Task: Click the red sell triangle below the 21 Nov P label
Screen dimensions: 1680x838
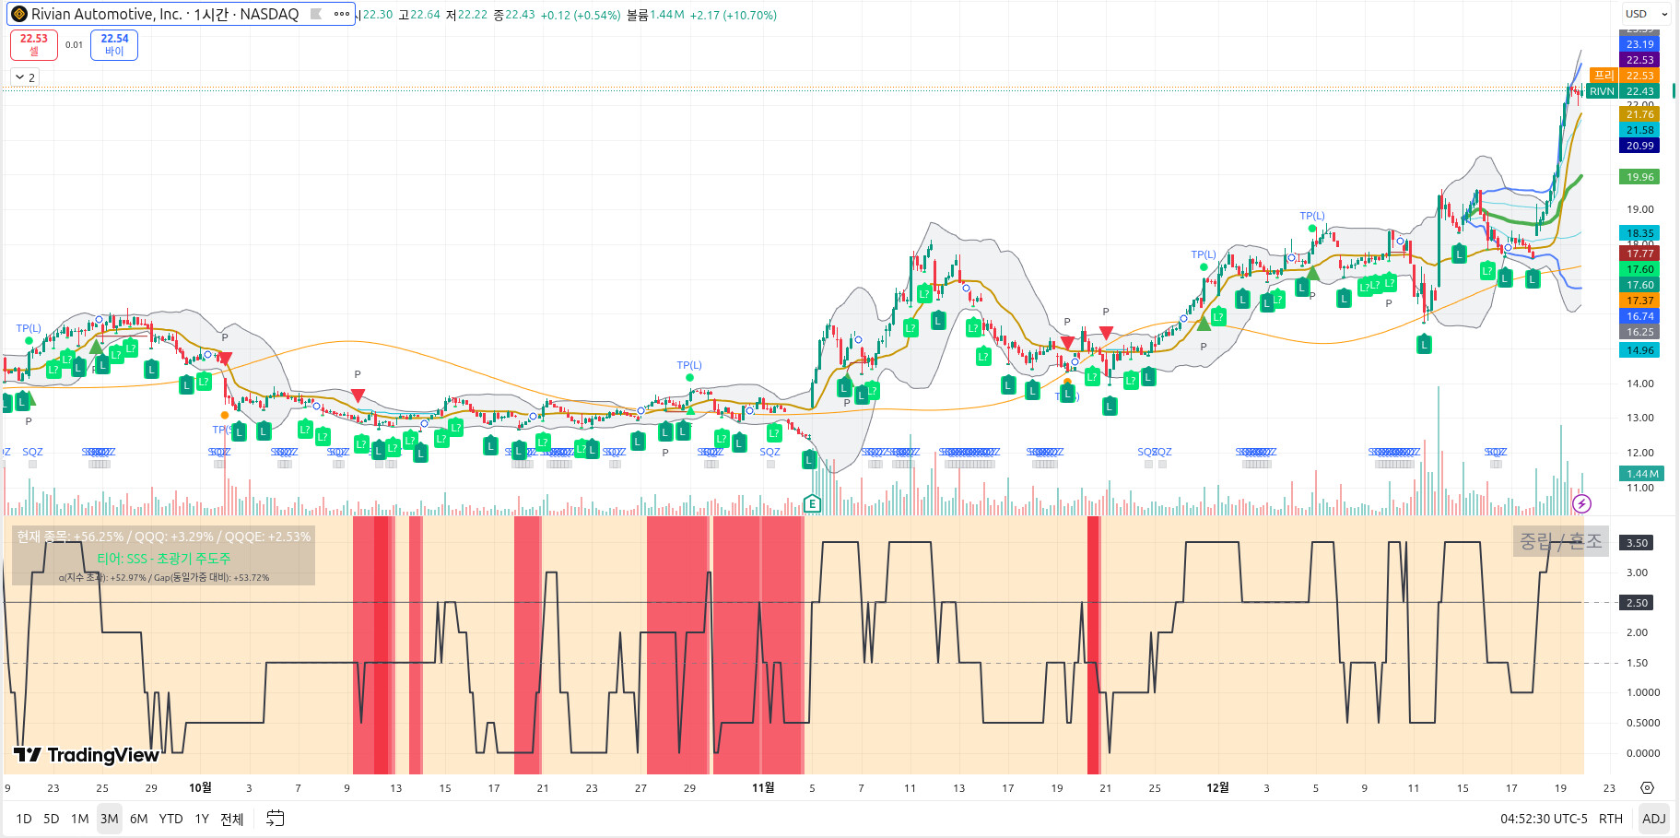Action: point(1106,332)
